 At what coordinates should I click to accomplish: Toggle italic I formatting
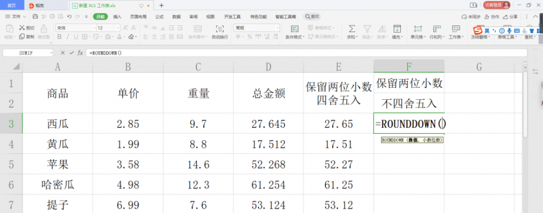coord(68,37)
